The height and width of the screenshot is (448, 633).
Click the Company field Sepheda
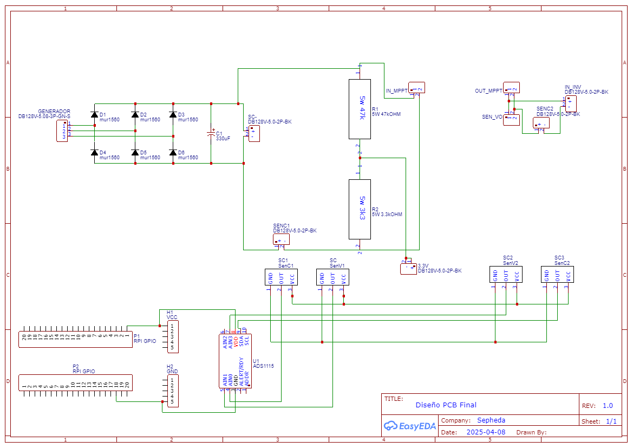tap(491, 420)
